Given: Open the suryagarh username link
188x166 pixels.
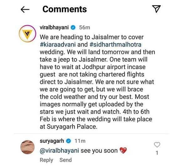Looking at the screenshot, I should pos(52,141).
